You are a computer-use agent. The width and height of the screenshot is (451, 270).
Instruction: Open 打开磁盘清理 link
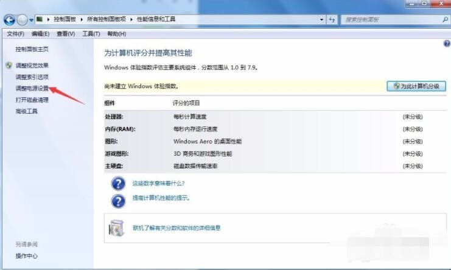[x=32, y=100]
